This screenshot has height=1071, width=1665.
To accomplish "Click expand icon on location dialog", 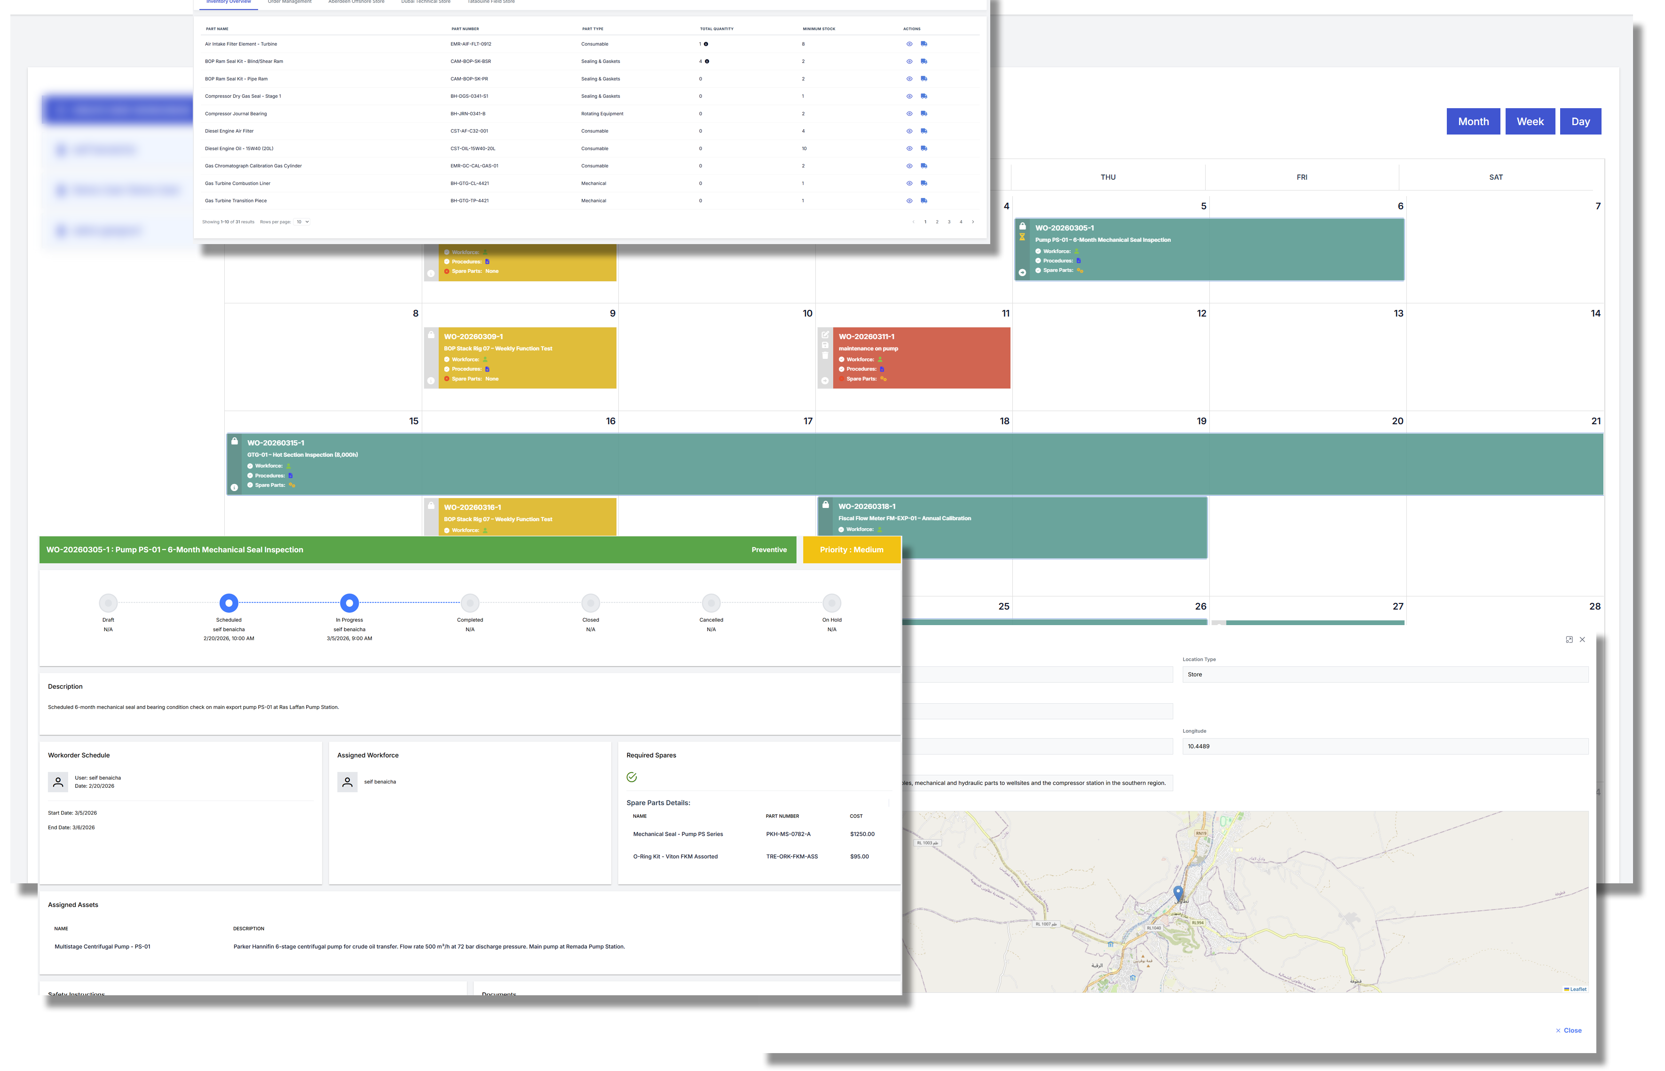I will (1569, 639).
